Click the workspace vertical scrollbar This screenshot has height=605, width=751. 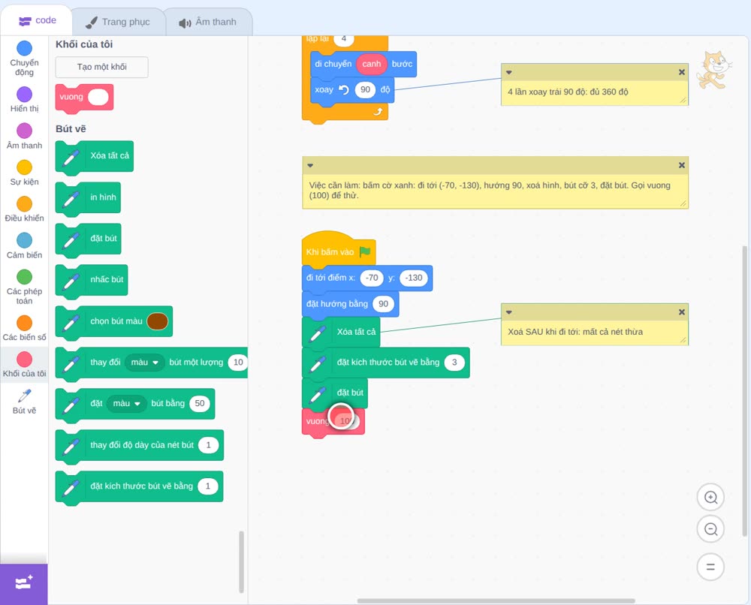point(744,390)
